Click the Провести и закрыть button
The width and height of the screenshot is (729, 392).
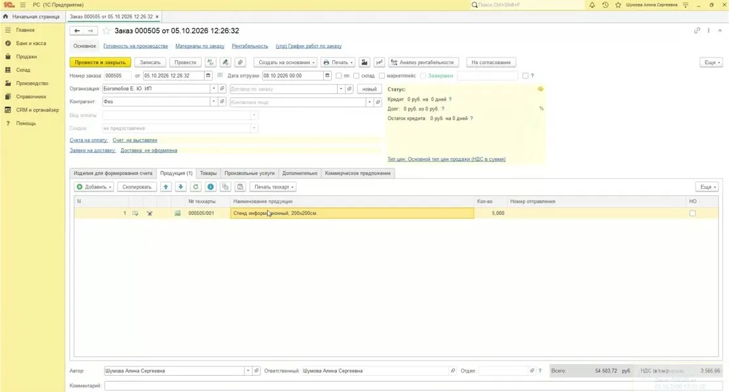100,62
